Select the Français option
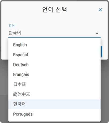109x123 pixels. (x=54, y=74)
